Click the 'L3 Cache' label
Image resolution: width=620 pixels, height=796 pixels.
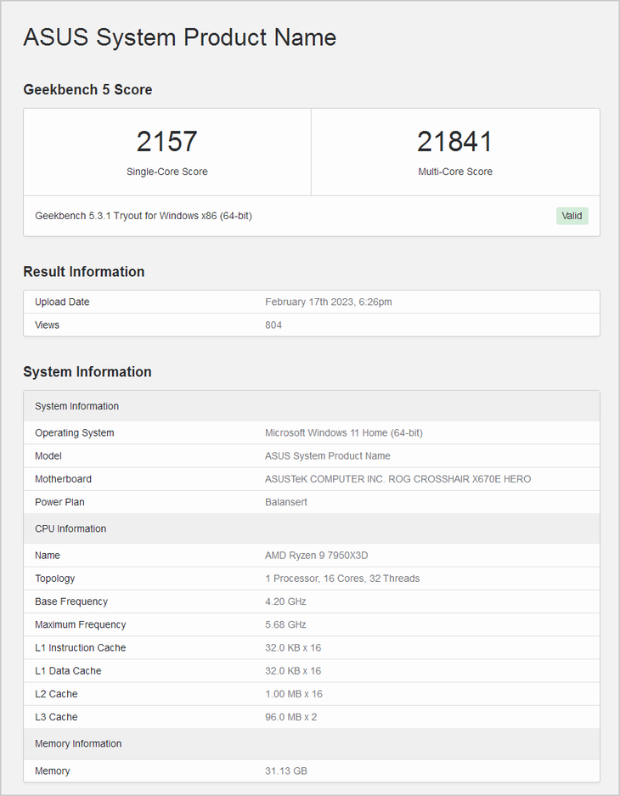[56, 717]
